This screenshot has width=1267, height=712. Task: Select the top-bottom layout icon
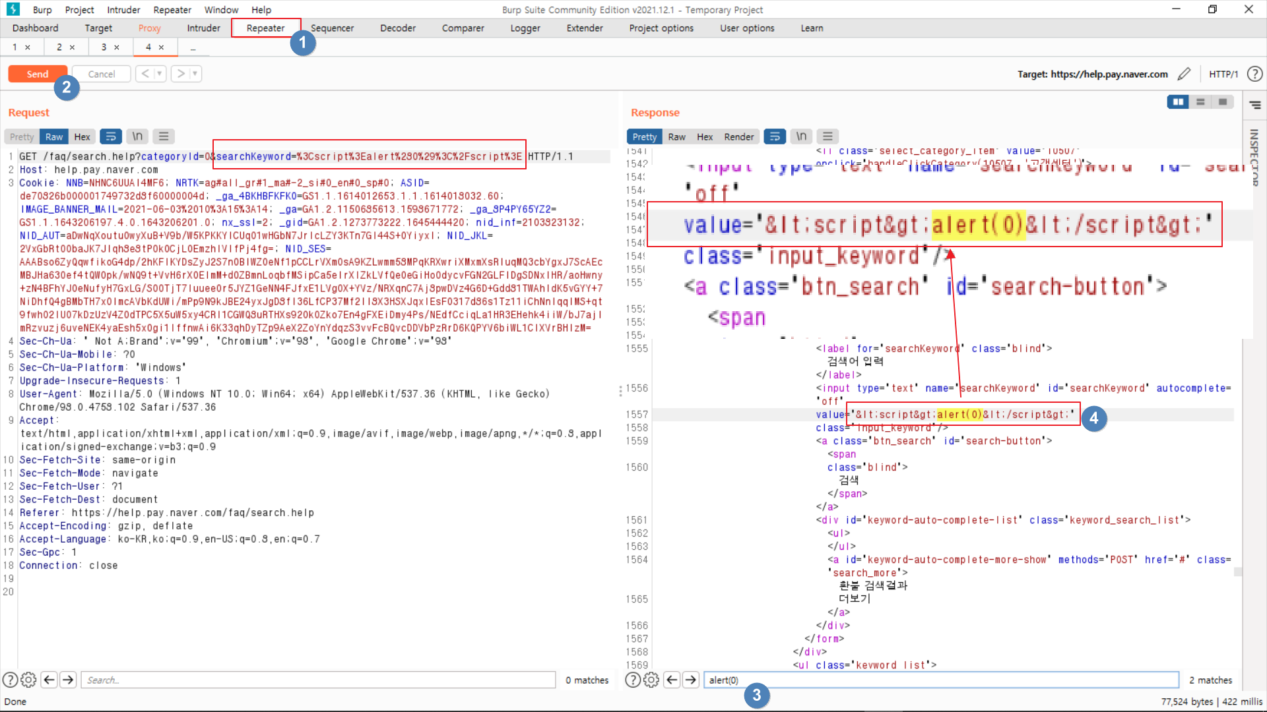click(x=1200, y=102)
